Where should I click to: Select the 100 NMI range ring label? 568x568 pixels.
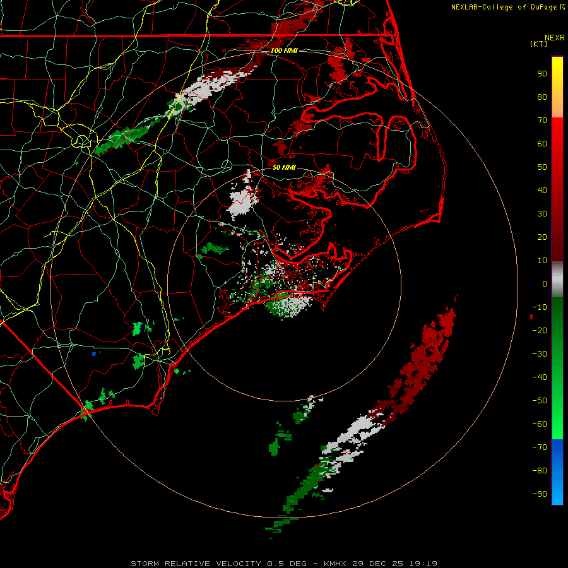click(284, 50)
